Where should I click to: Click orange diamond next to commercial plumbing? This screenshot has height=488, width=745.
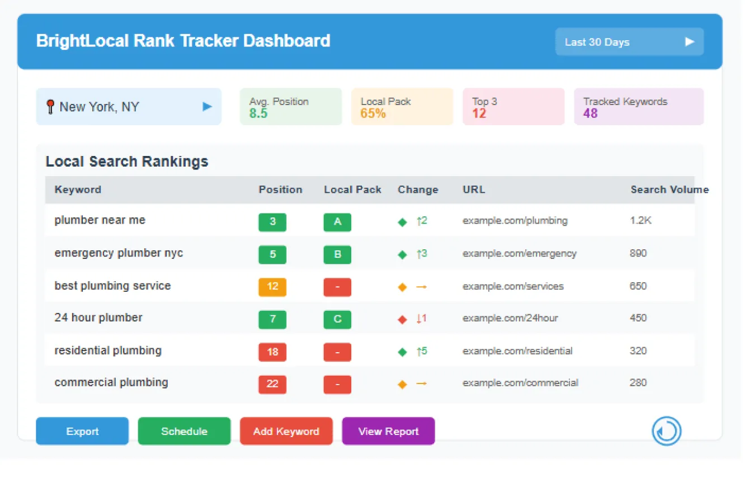click(x=402, y=384)
